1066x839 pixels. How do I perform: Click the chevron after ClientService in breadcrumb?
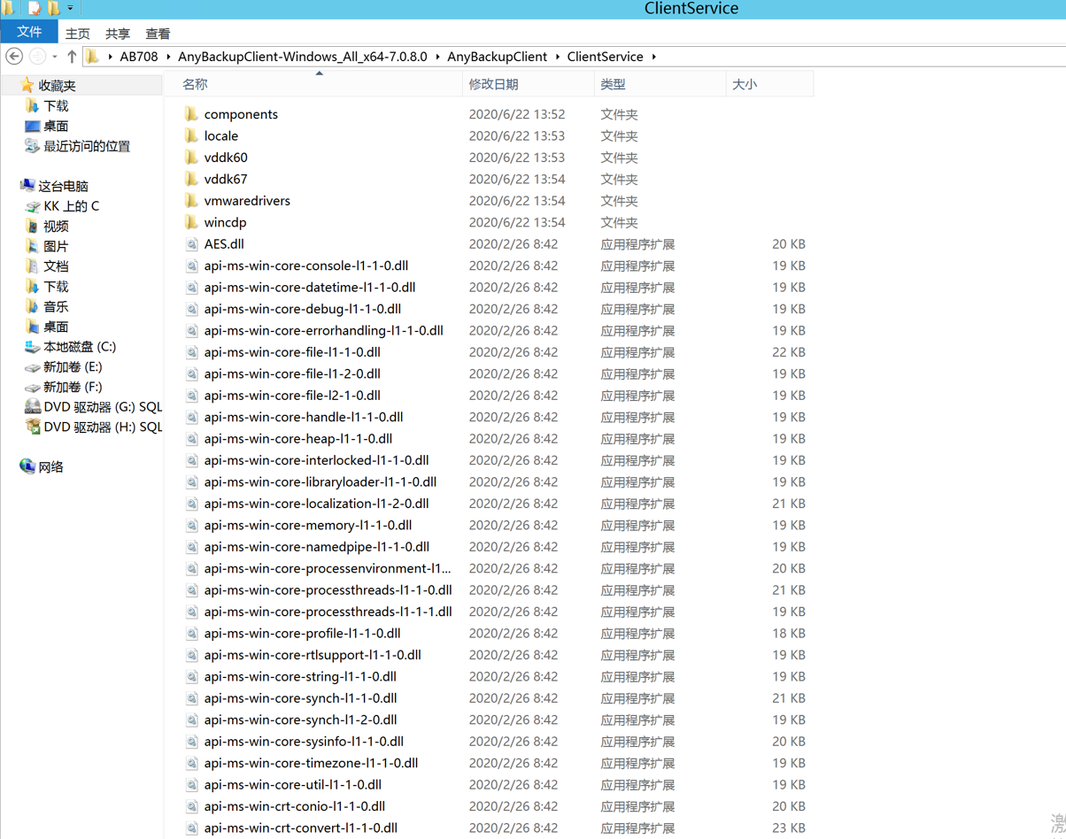654,56
